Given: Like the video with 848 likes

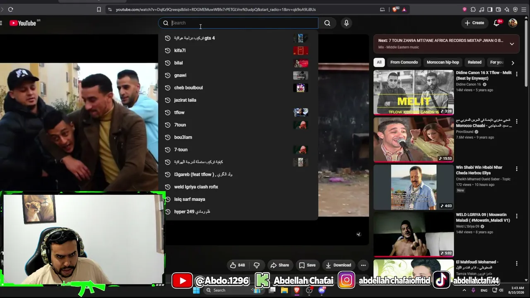Looking at the screenshot, I should 237,265.
